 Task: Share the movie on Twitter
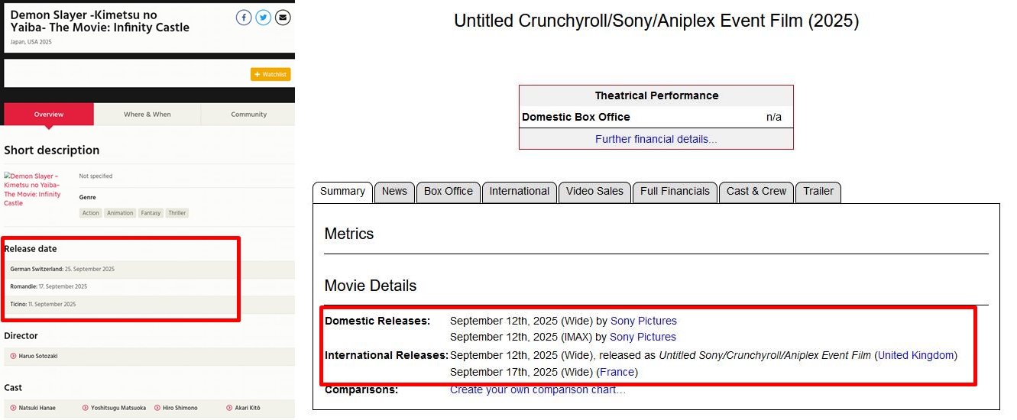(264, 18)
